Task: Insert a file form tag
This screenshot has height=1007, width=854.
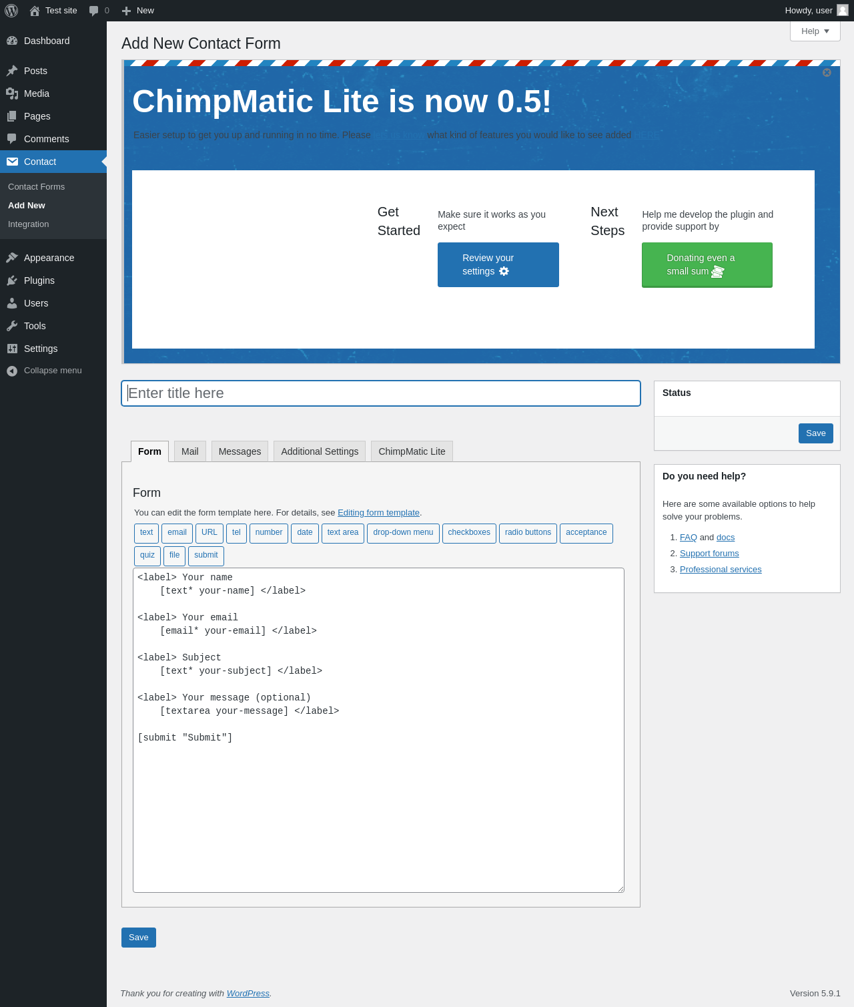Action: (x=174, y=556)
